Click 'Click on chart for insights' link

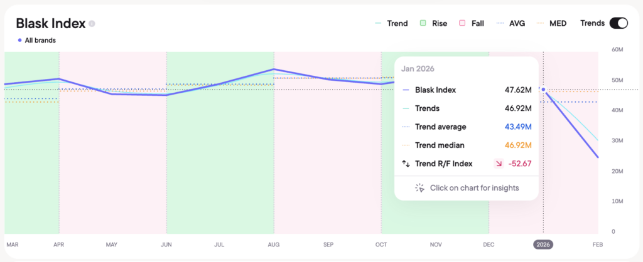(x=474, y=187)
